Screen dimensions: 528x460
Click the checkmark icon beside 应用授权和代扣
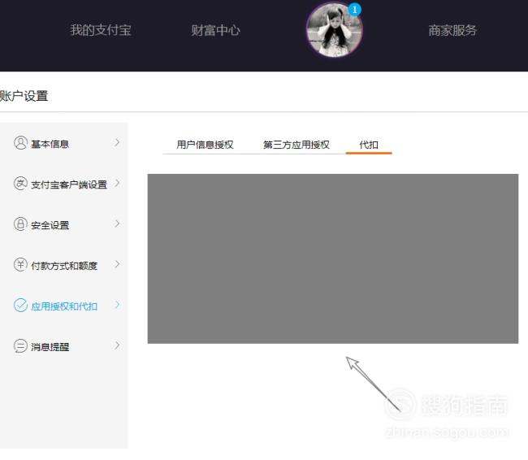20,305
